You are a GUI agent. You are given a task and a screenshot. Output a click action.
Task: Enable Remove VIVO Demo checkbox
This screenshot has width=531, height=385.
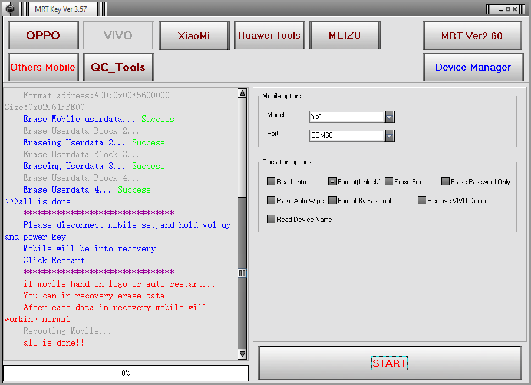(421, 200)
